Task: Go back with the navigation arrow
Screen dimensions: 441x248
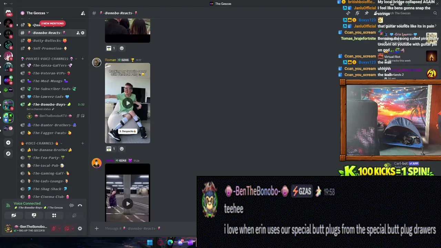Action: point(5,3)
